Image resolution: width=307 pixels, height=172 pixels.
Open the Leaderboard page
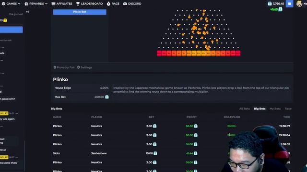click(x=89, y=3)
